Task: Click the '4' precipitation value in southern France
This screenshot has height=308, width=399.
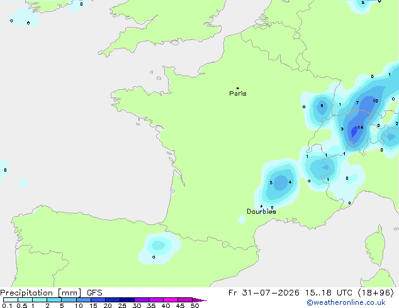Action: click(x=290, y=182)
